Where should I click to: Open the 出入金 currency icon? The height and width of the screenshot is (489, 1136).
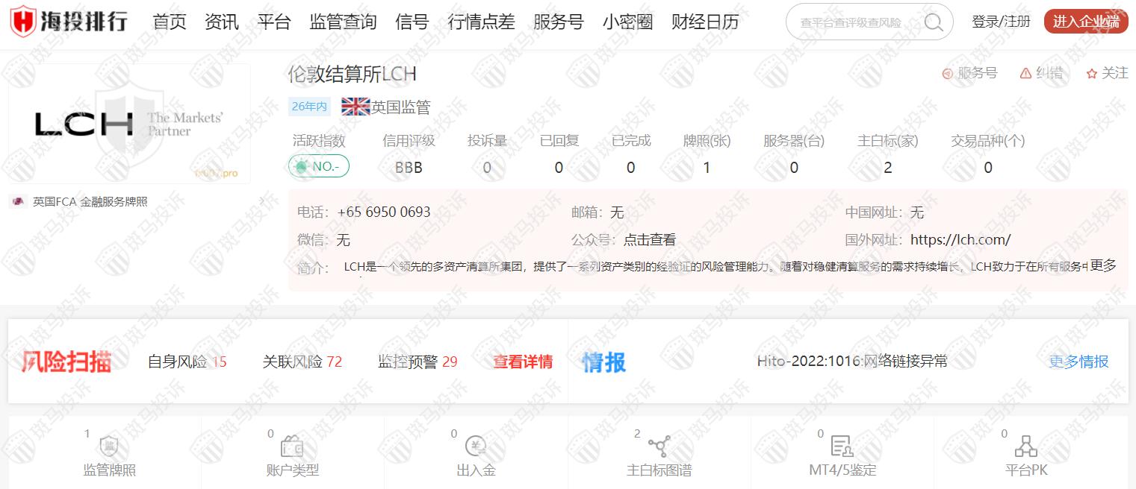pyautogui.click(x=476, y=447)
